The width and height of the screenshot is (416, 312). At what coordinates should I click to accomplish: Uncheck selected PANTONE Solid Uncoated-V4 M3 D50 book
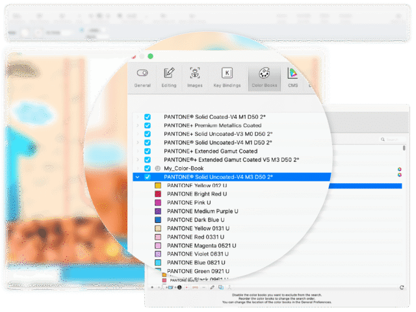pyautogui.click(x=148, y=177)
